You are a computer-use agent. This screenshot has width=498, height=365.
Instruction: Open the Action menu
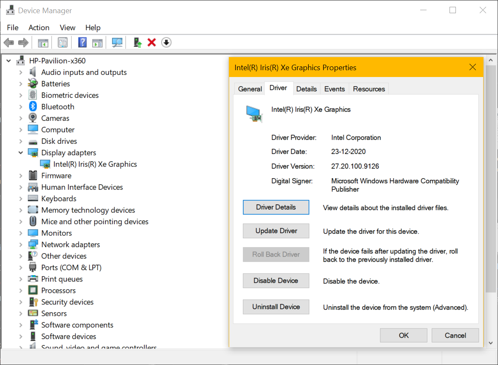tap(39, 28)
